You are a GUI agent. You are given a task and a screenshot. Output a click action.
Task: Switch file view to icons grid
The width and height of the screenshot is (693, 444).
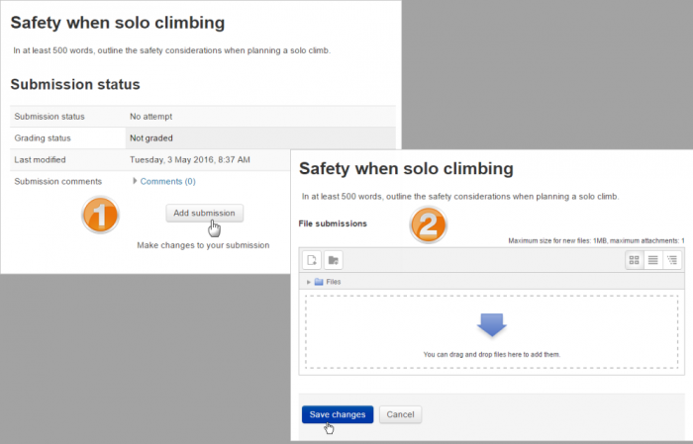click(x=635, y=260)
